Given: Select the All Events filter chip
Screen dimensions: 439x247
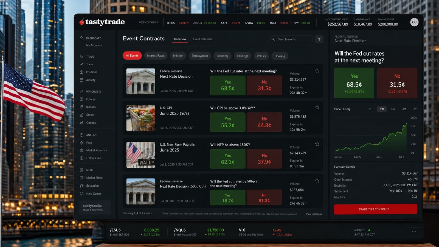Looking at the screenshot, I should [x=132, y=56].
